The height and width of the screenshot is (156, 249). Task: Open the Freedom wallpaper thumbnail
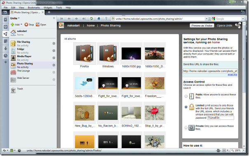pyautogui.click(x=155, y=83)
